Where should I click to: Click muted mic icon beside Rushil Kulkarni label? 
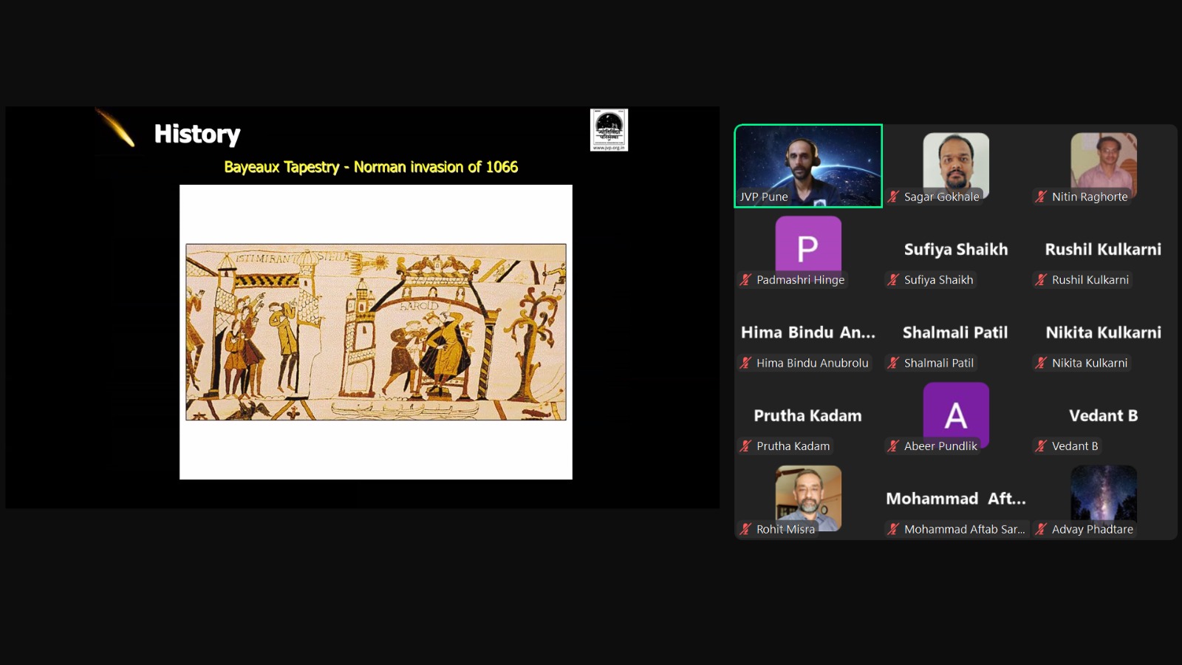click(x=1041, y=279)
